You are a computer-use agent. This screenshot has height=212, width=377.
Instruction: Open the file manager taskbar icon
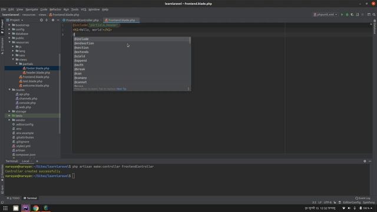pos(16,208)
